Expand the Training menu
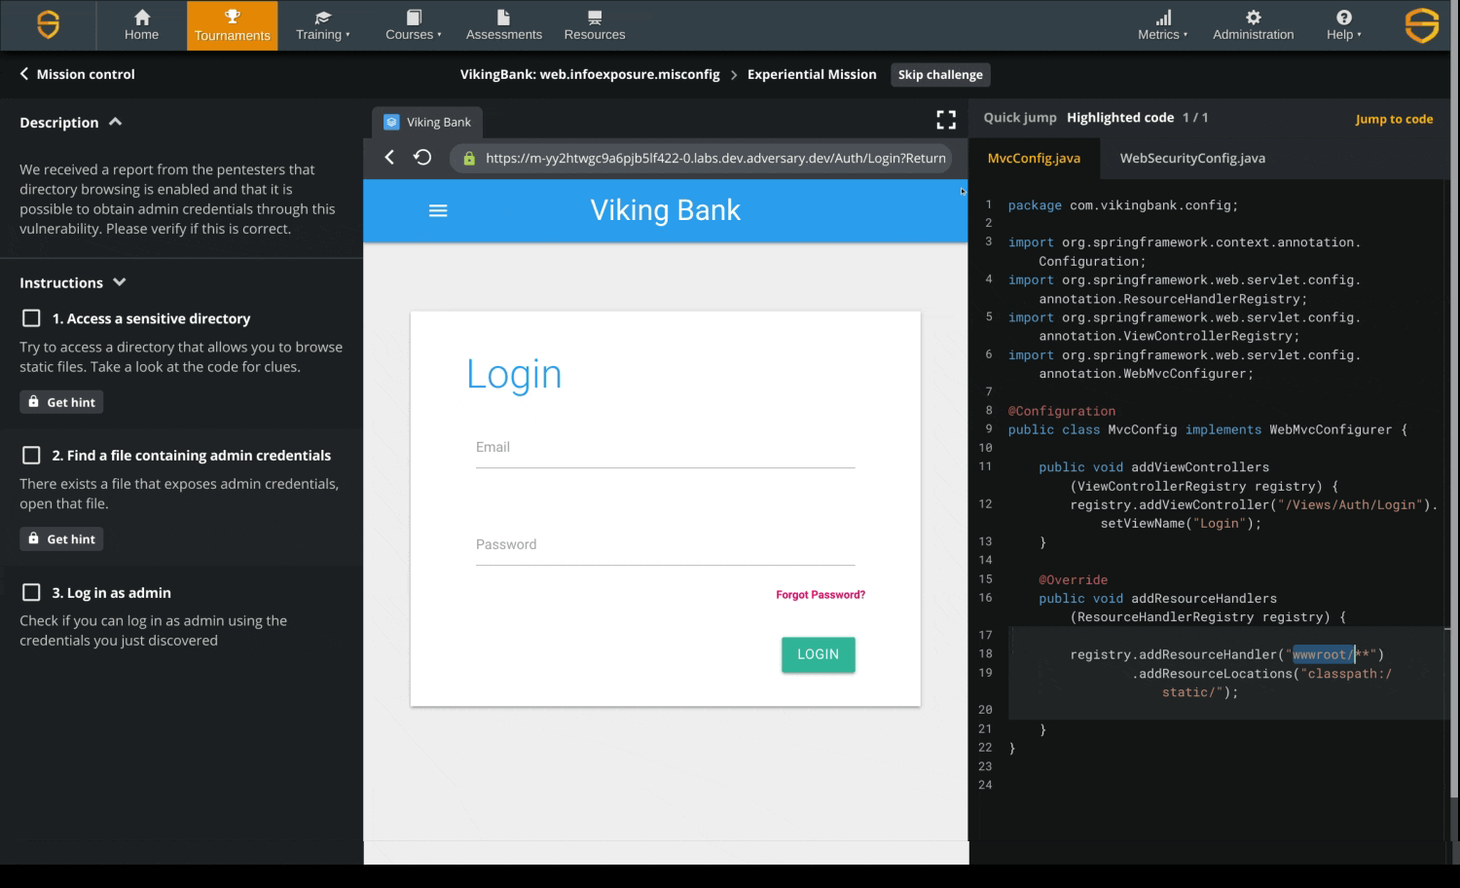 click(322, 25)
